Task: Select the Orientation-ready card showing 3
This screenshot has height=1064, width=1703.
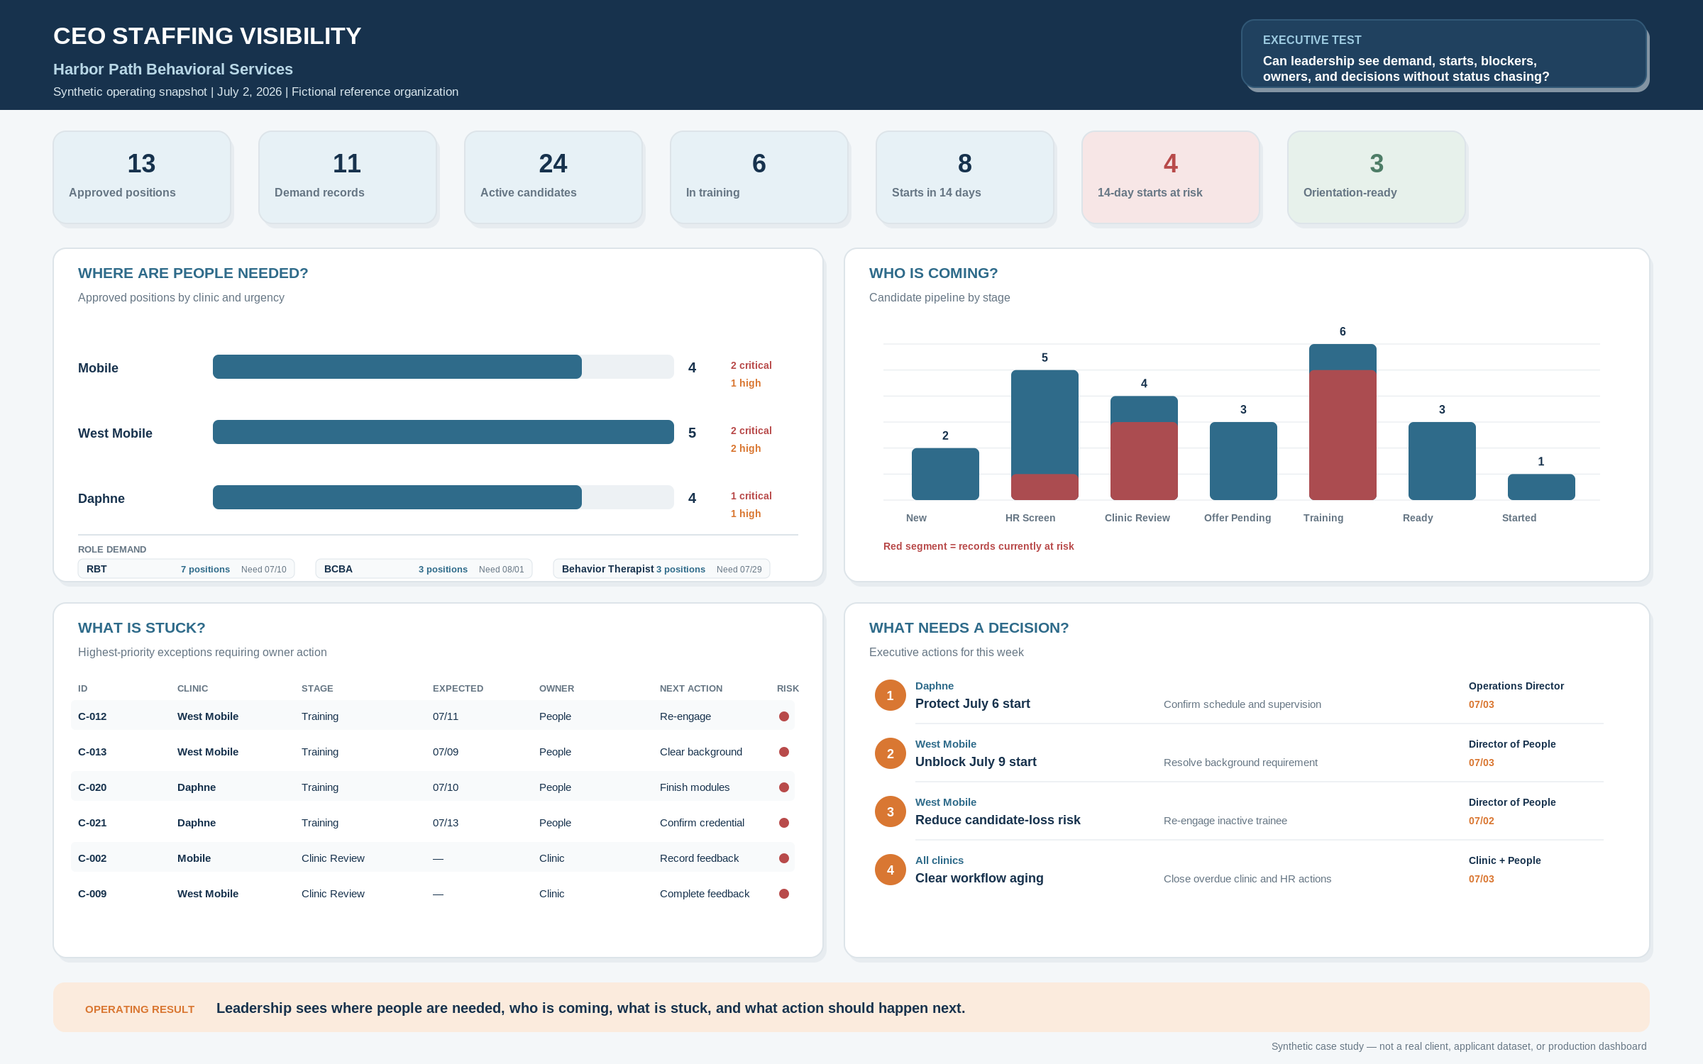Action: [x=1377, y=177]
